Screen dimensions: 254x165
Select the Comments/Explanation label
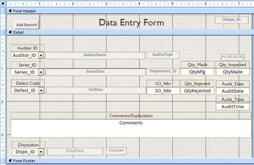[131, 116]
